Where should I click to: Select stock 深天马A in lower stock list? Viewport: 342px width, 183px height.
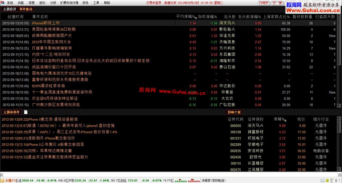(255, 125)
